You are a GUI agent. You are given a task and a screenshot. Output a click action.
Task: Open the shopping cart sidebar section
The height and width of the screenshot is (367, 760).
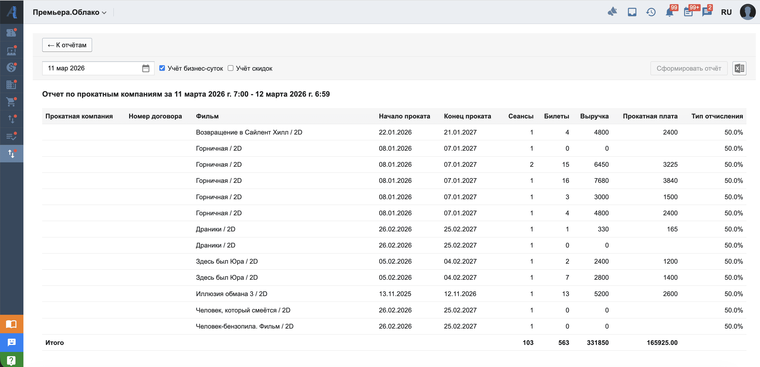coord(11,102)
